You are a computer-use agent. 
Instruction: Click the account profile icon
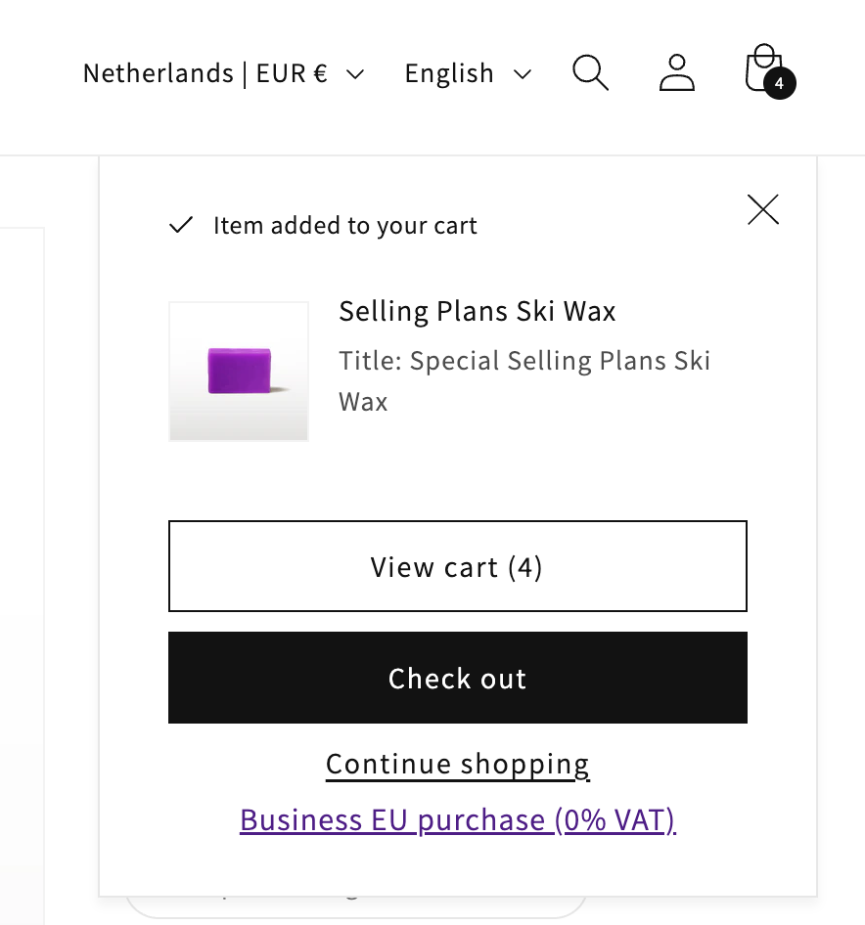coord(676,73)
